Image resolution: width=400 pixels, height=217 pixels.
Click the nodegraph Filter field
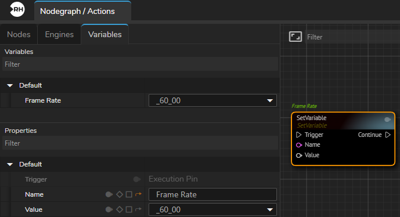352,37
